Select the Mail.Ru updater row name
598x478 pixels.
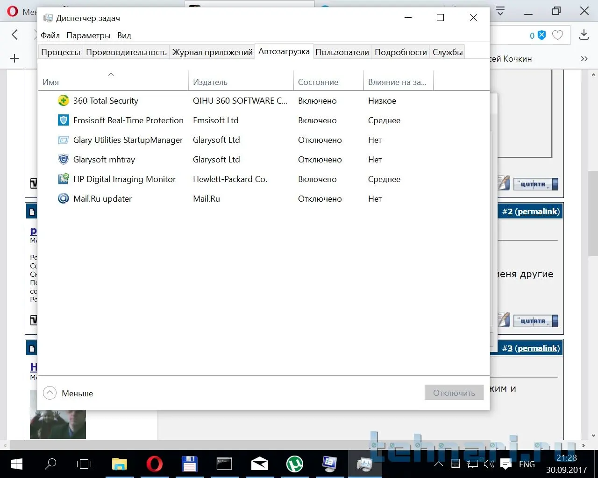pyautogui.click(x=103, y=199)
